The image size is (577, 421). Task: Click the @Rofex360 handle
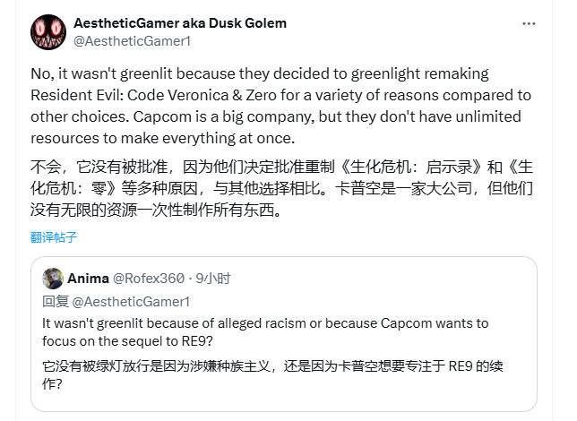point(145,279)
